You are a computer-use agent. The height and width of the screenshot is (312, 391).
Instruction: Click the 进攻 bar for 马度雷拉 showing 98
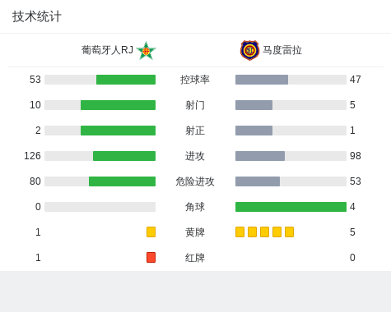click(x=260, y=156)
